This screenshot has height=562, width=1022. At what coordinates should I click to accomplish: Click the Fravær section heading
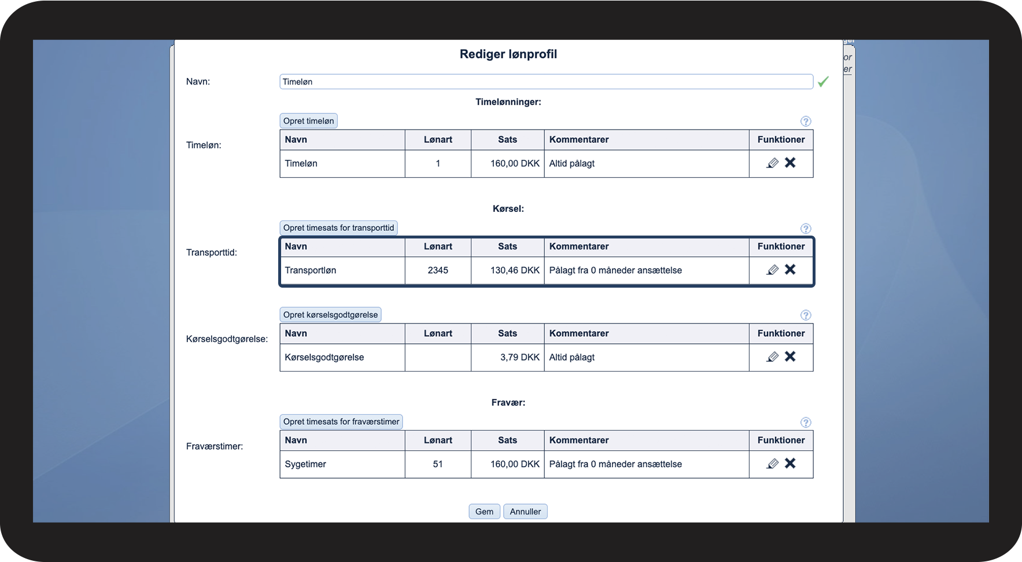coord(508,403)
